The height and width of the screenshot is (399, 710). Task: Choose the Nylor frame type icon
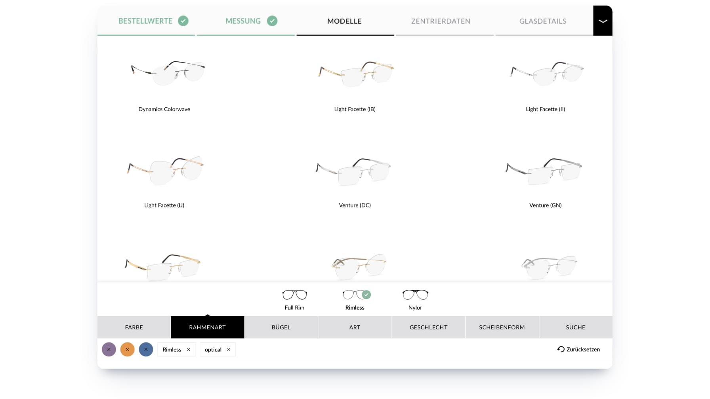pyautogui.click(x=415, y=295)
